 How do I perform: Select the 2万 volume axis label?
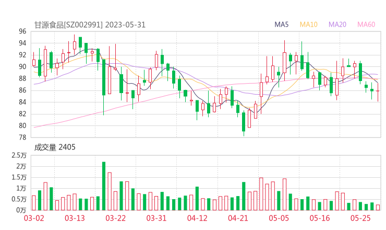coord(21,166)
